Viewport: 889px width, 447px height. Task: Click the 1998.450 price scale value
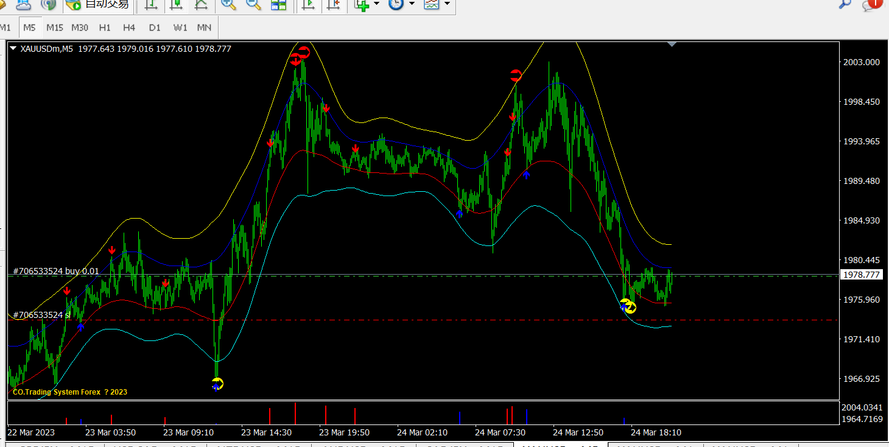pyautogui.click(x=861, y=102)
